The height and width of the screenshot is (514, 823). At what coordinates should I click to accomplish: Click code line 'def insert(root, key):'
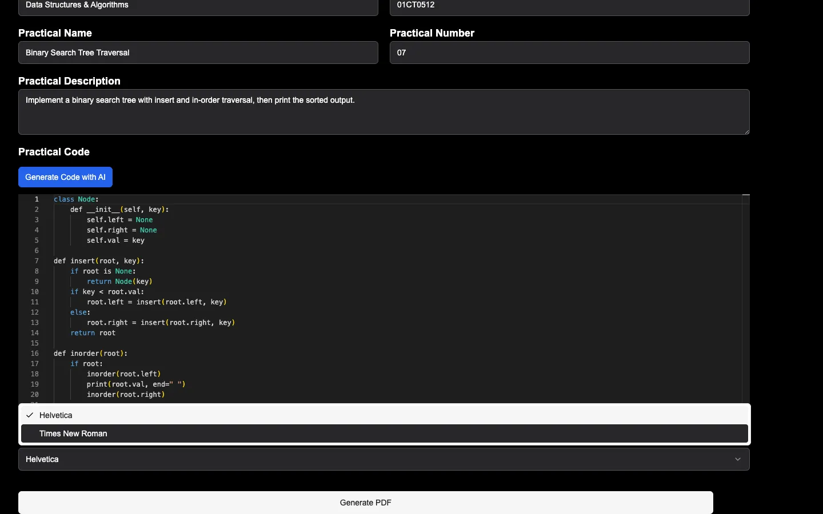(99, 261)
